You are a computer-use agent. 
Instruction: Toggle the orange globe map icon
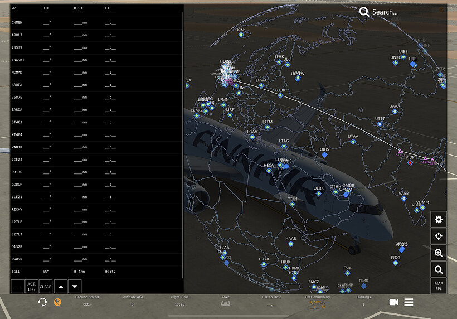click(x=57, y=302)
